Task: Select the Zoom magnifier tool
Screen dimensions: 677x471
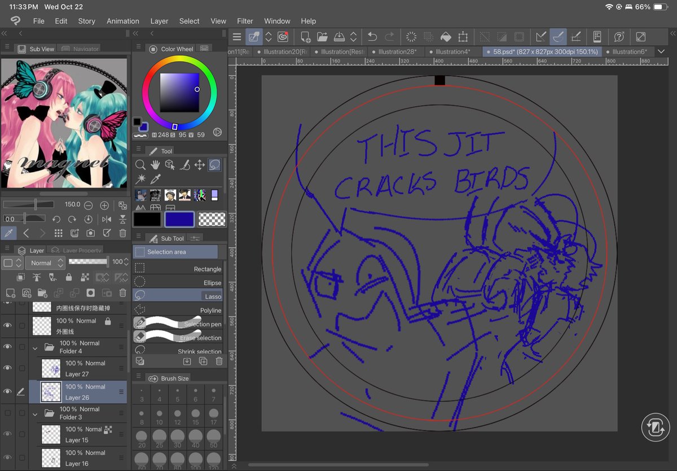Action: pos(140,165)
